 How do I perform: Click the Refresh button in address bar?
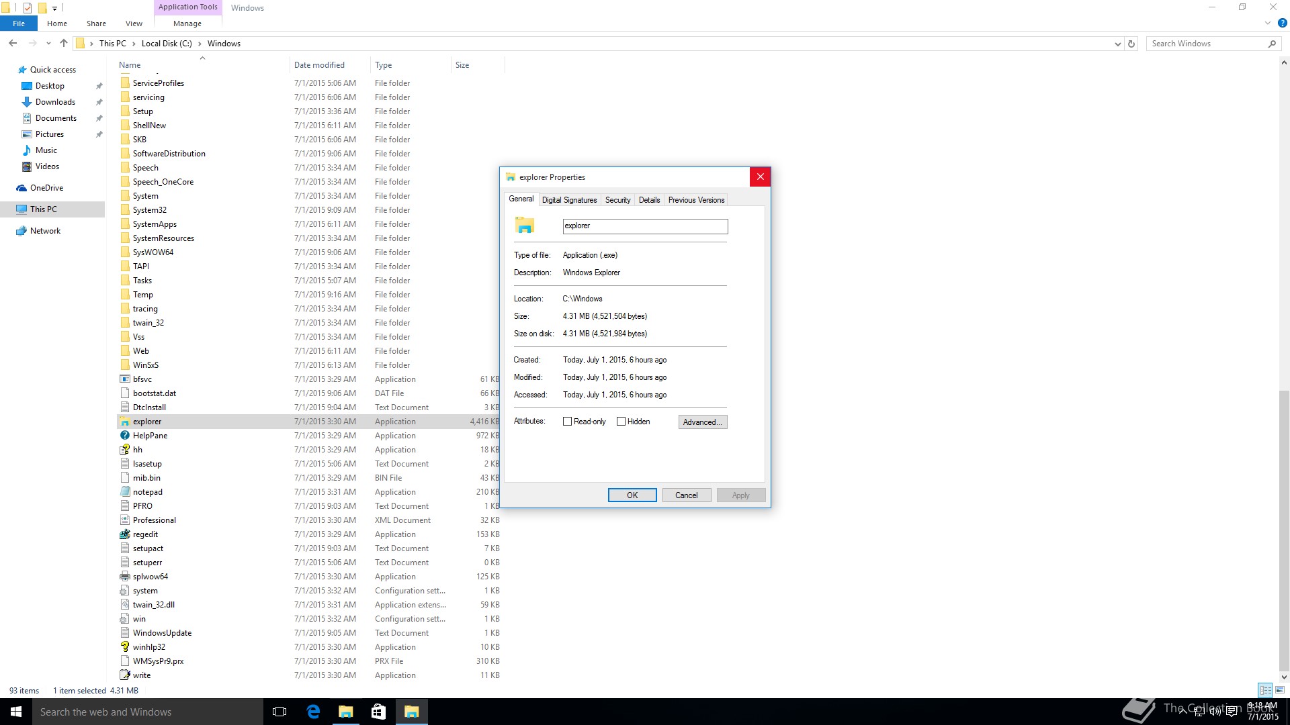coord(1131,44)
